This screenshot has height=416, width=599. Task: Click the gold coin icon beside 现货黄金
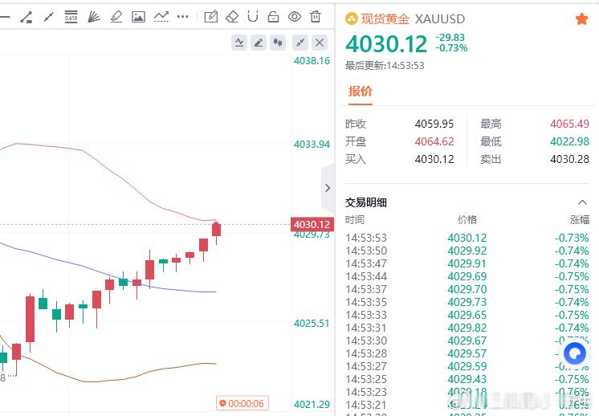(x=352, y=18)
